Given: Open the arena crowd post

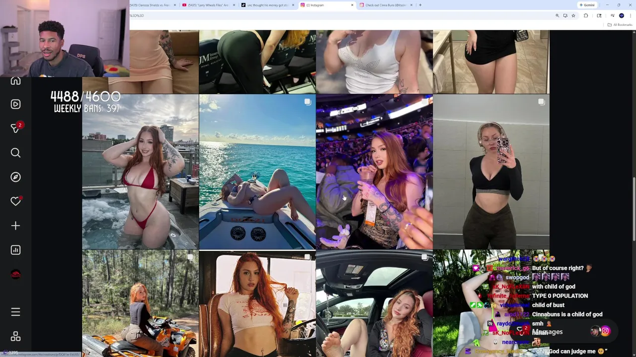Looking at the screenshot, I should point(374,172).
